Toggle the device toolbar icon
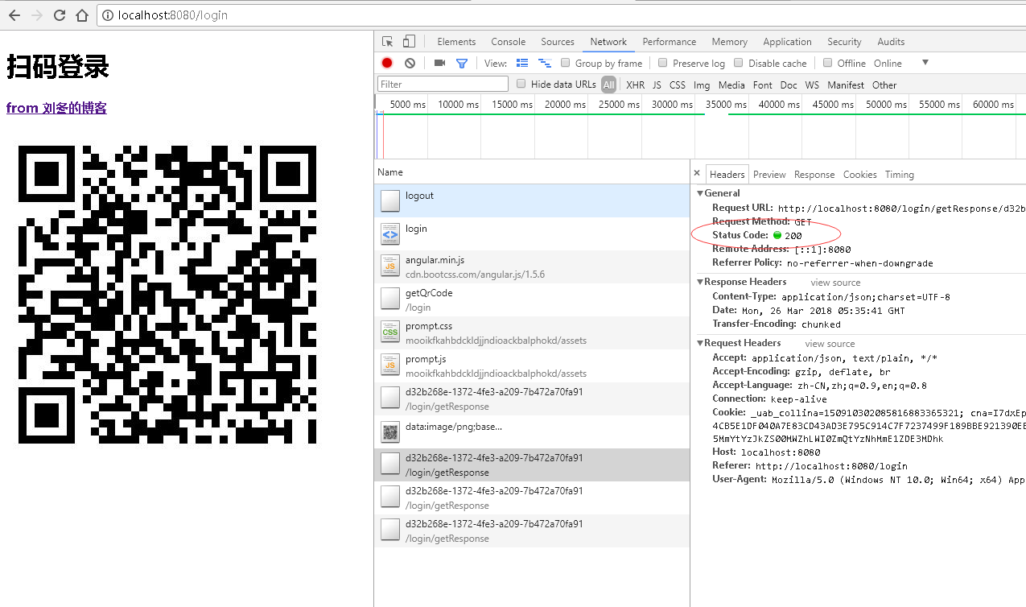The height and width of the screenshot is (607, 1026). click(x=410, y=42)
